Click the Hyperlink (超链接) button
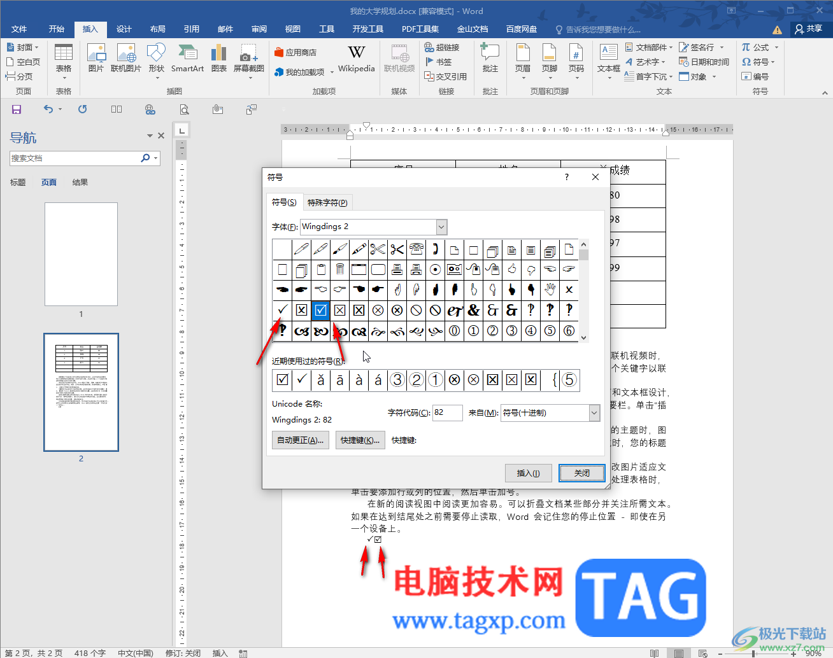The image size is (833, 658). click(442, 47)
